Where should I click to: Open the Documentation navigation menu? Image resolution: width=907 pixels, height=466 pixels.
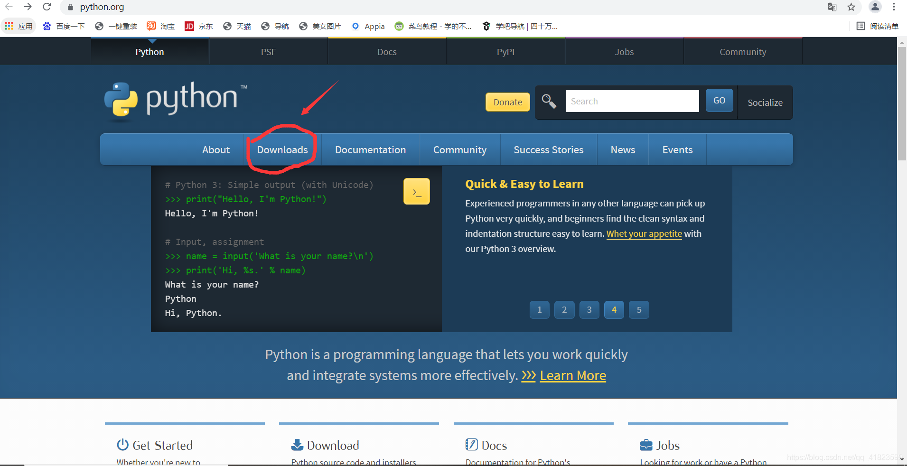click(370, 149)
